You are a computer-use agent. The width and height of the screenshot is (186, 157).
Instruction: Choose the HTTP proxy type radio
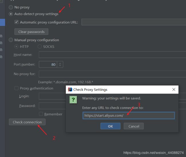click(x=16, y=47)
